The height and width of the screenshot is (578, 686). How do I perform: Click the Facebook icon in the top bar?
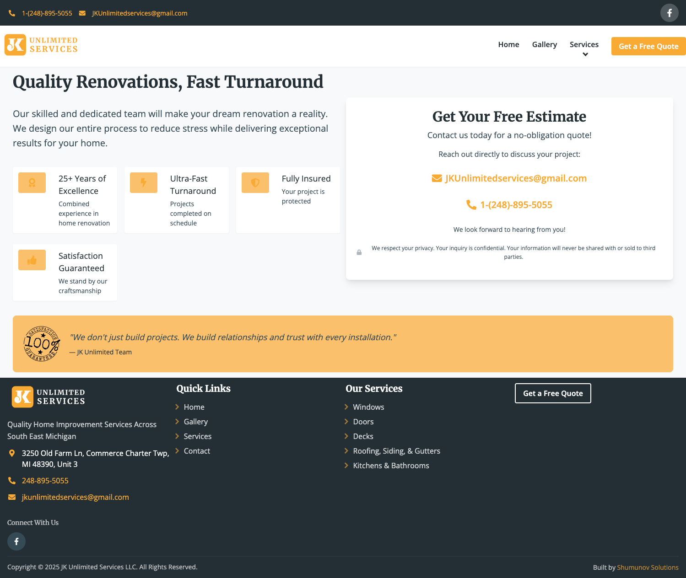pos(669,13)
